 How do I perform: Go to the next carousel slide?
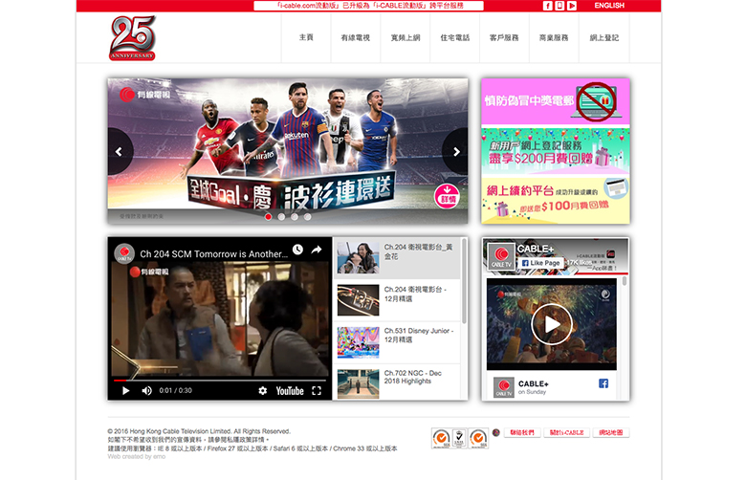(x=456, y=151)
